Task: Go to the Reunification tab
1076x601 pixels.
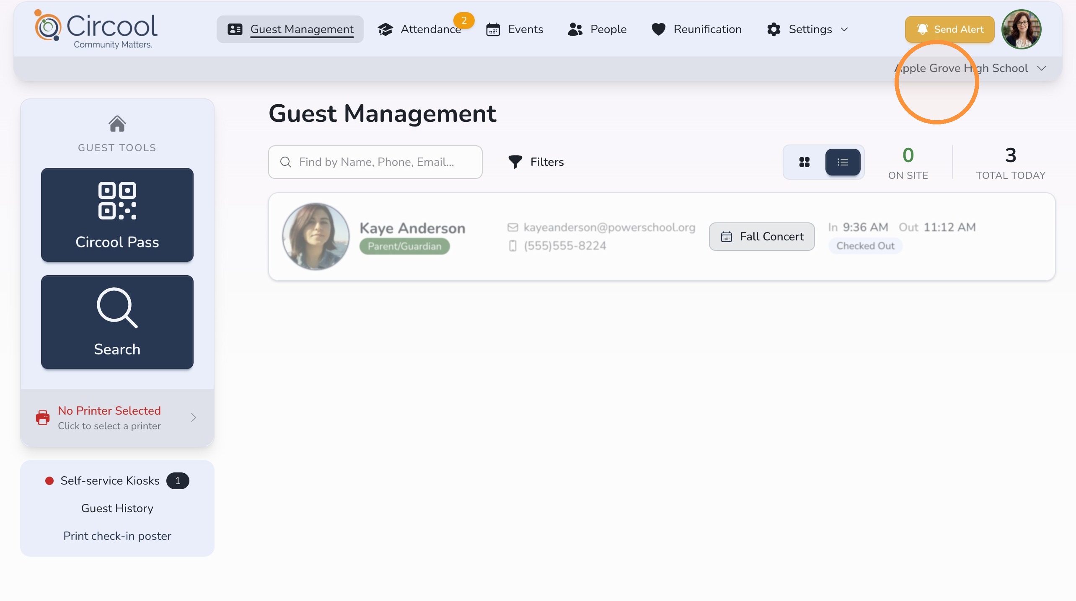Action: coord(696,29)
